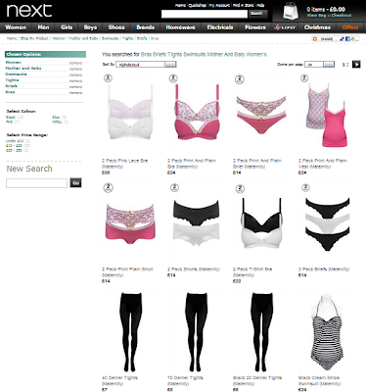Screen dimensions: 366x392
Task: Click pack badge on Print And Plain Bra
Action: [173, 78]
